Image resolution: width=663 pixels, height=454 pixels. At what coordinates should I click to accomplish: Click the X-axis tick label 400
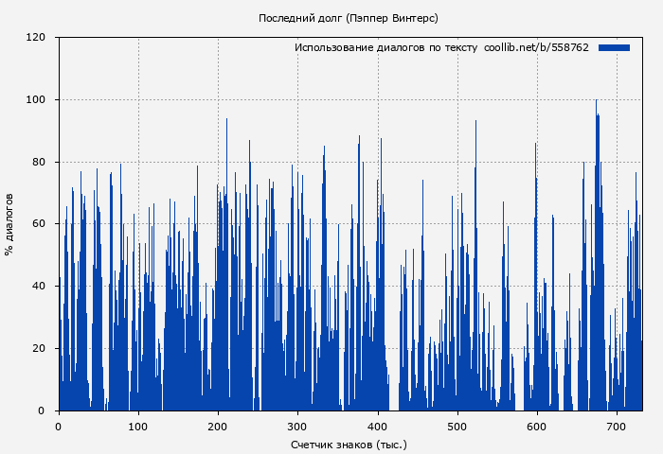pyautogui.click(x=377, y=426)
